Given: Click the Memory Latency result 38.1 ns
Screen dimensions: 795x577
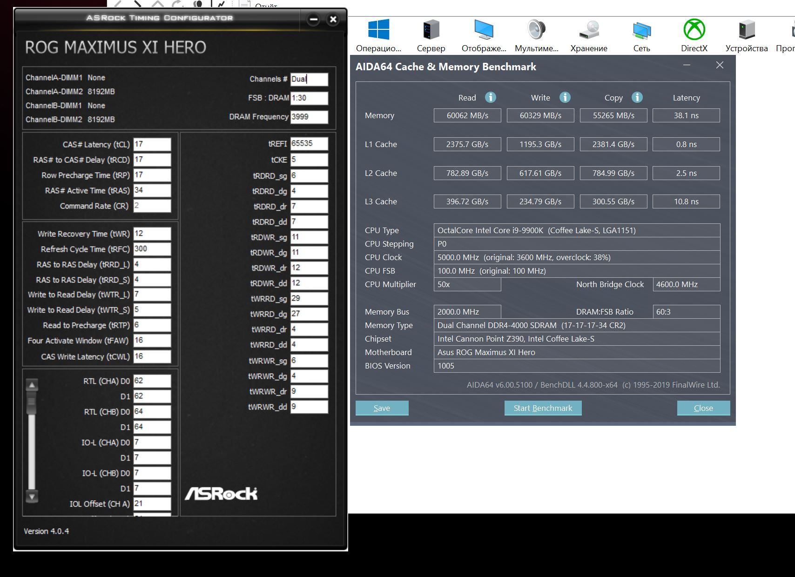Looking at the screenshot, I should pyautogui.click(x=686, y=115).
